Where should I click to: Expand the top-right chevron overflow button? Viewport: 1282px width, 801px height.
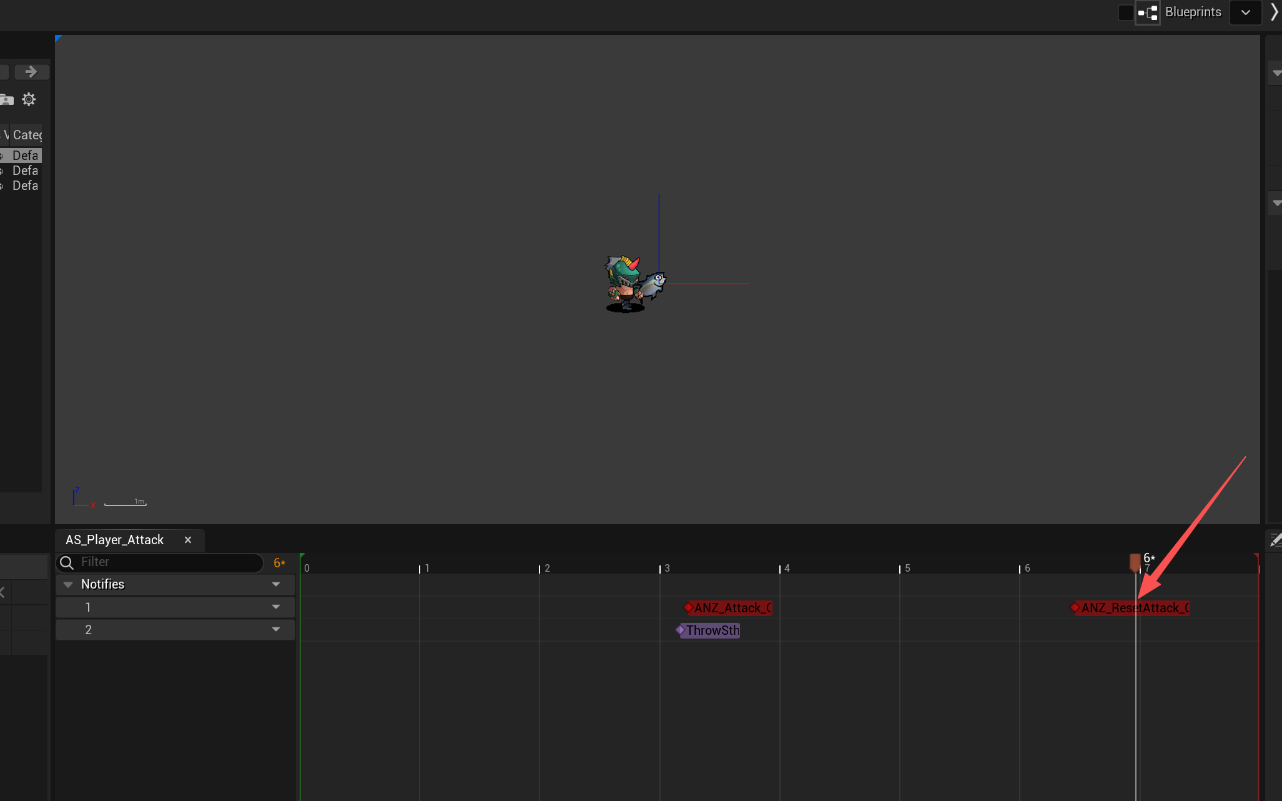[1275, 12]
